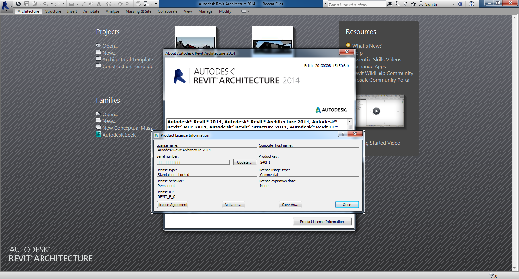Click the selection filter icon in status bar

click(491, 275)
